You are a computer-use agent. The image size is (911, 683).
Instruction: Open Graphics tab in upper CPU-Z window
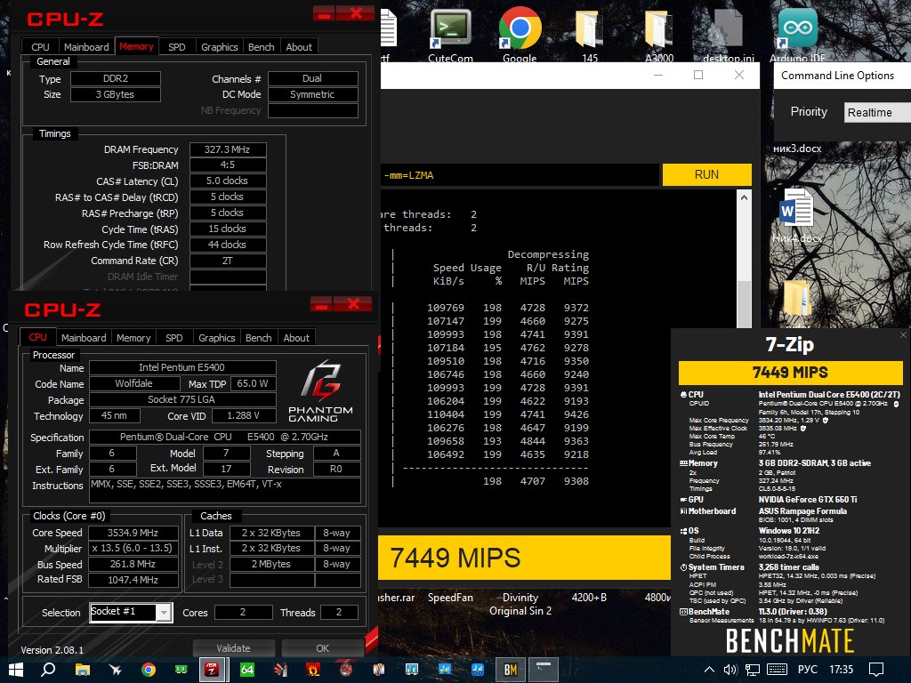(220, 47)
